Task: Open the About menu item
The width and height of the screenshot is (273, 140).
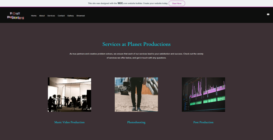Action: click(42, 16)
